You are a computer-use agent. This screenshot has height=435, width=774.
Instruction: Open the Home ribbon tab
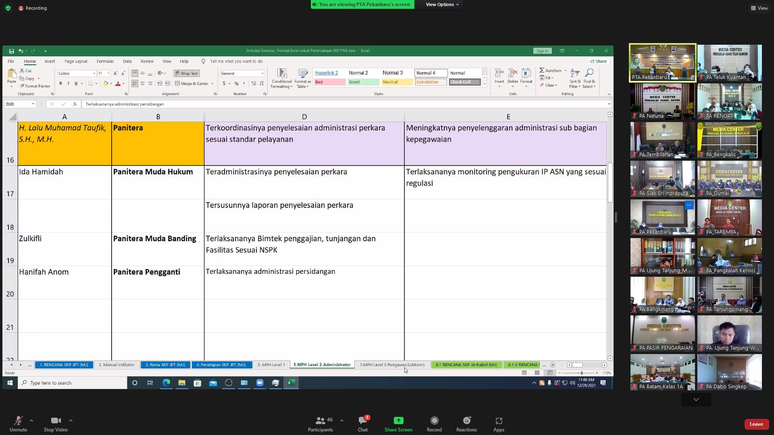click(x=30, y=61)
